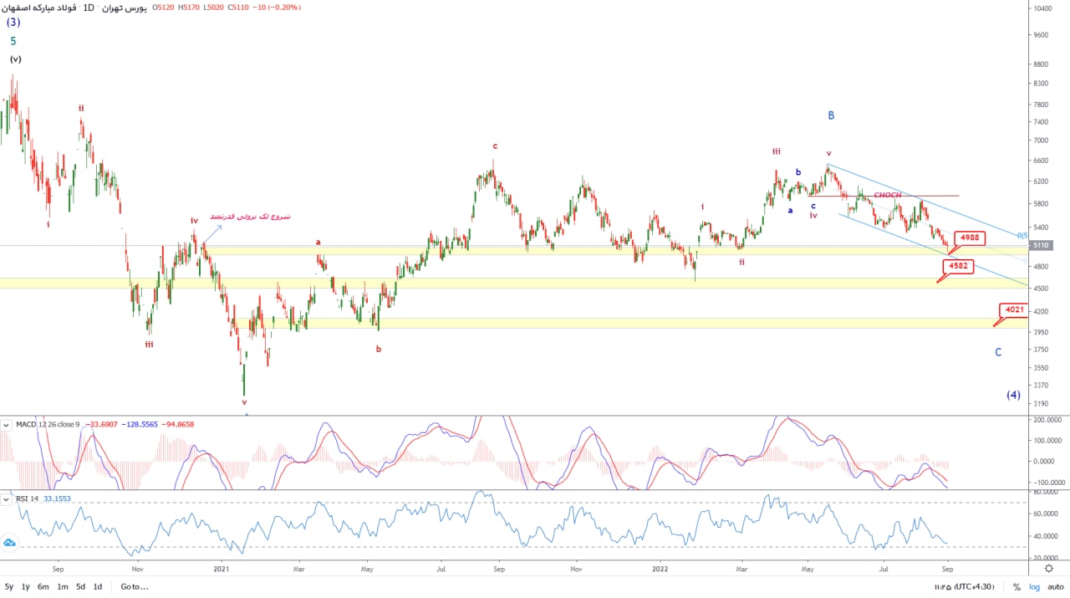Select the blue wave C label
Image resolution: width=1070 pixels, height=598 pixels.
(x=998, y=352)
